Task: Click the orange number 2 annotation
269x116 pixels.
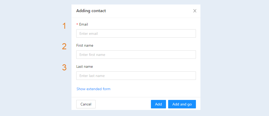Action: pyautogui.click(x=64, y=46)
